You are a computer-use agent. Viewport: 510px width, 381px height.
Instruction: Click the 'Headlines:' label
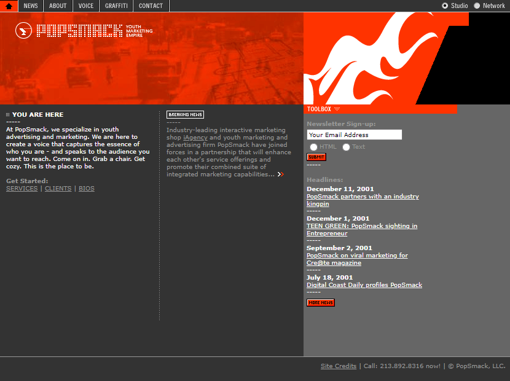[x=324, y=180]
